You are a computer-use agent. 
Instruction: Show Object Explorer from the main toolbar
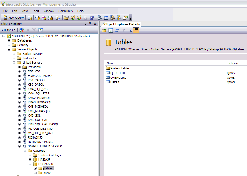click(113, 18)
